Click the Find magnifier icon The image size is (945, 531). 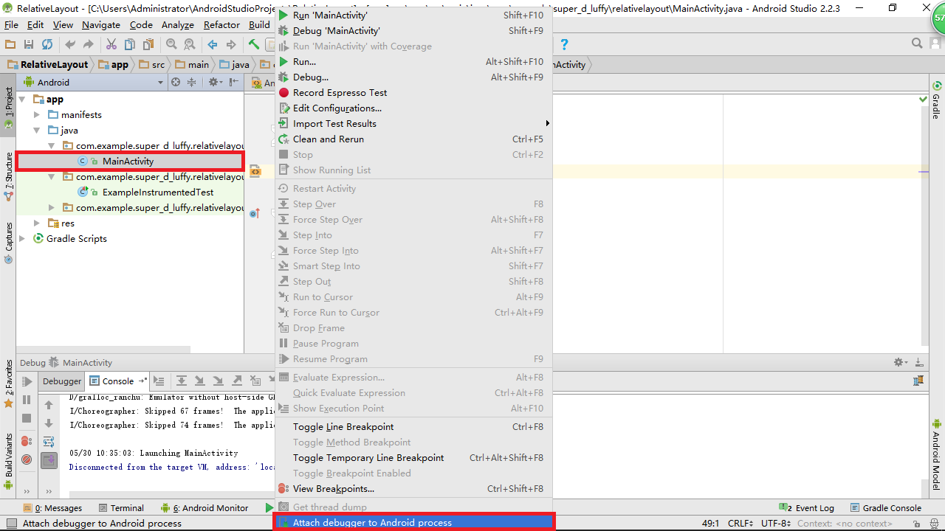tap(171, 44)
